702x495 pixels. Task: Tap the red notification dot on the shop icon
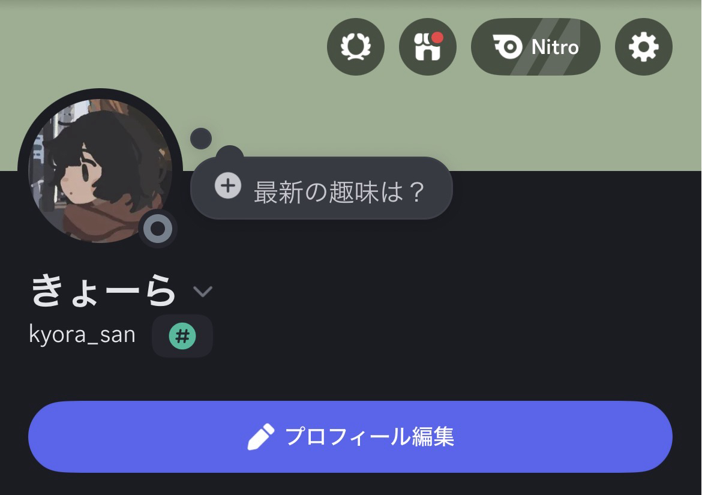pyautogui.click(x=437, y=38)
